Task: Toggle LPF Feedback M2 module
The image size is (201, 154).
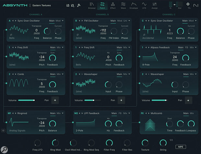Action: coord(76,113)
